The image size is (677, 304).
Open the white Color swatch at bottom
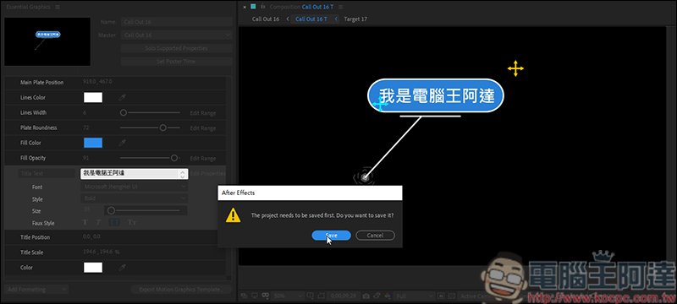[93, 268]
